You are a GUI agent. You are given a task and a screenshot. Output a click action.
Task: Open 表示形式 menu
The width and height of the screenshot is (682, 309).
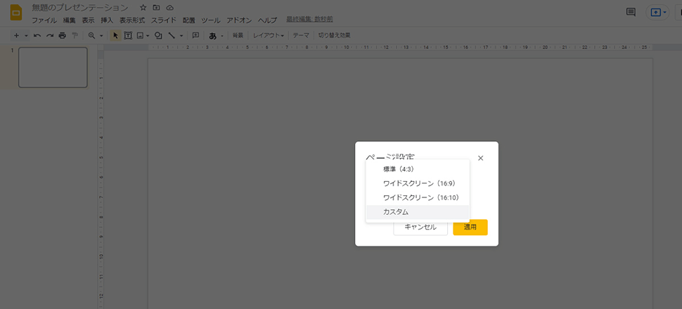point(132,20)
